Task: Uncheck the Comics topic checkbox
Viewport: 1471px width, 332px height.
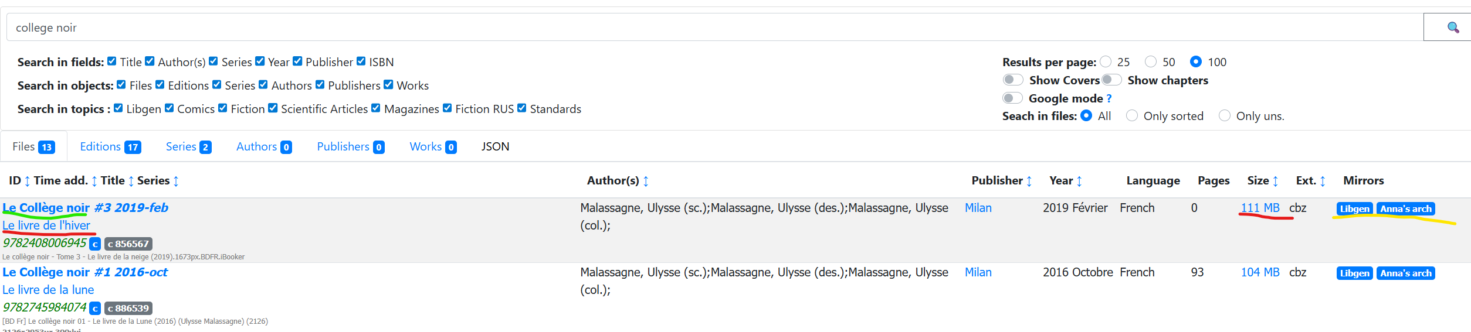Action: (x=170, y=108)
